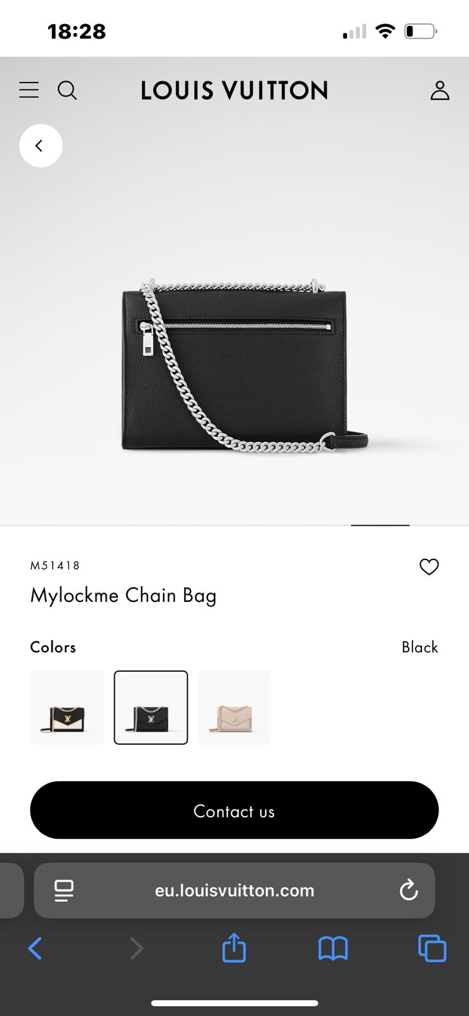This screenshot has height=1016, width=469.
Task: Open the hamburger navigation menu
Action: (x=29, y=90)
